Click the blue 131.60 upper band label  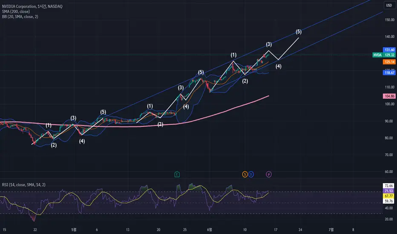389,50
